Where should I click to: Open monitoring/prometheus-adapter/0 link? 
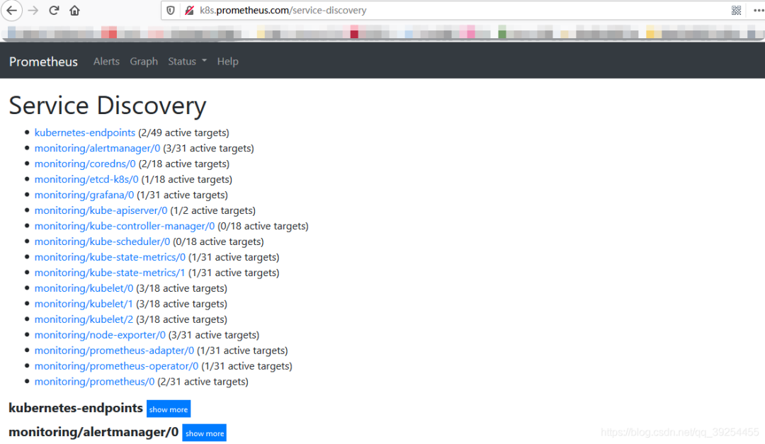pos(114,351)
